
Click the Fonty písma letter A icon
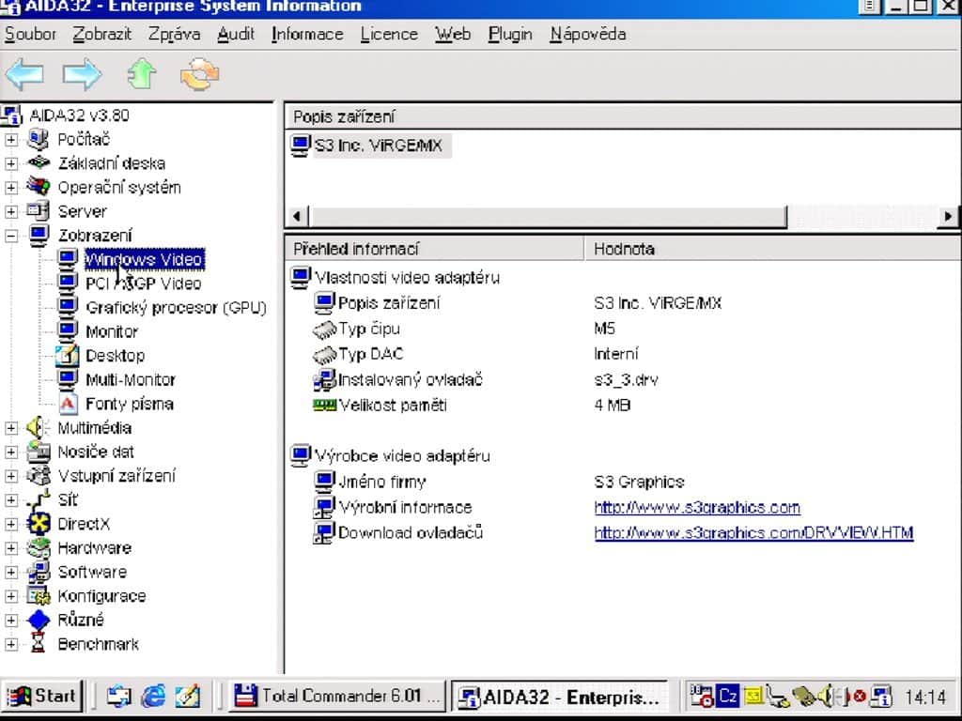(x=68, y=404)
